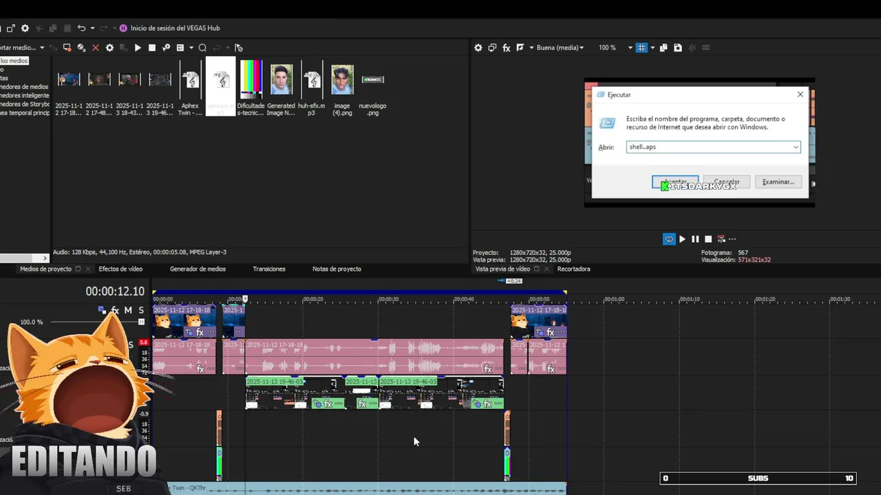Adjust the 100.0 % track level slider
The height and width of the screenshot is (495, 881).
[141, 322]
